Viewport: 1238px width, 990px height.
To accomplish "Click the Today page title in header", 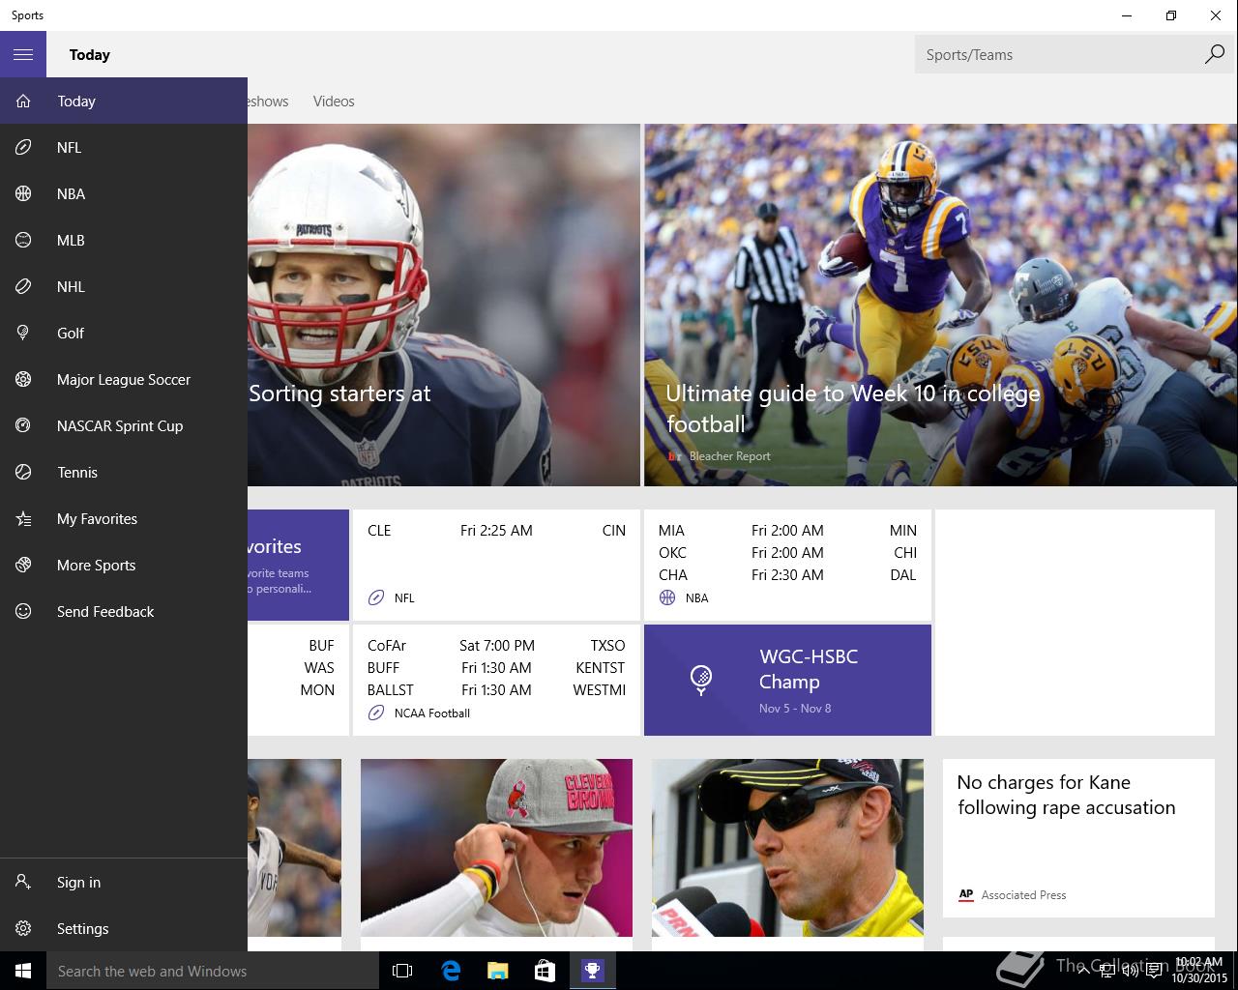I will tap(90, 55).
